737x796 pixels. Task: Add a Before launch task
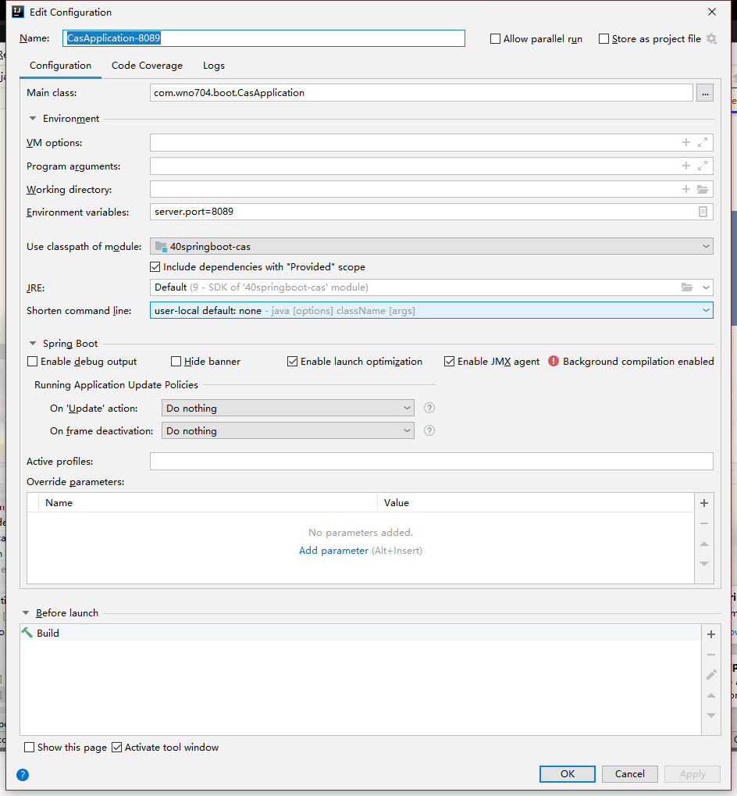(710, 634)
